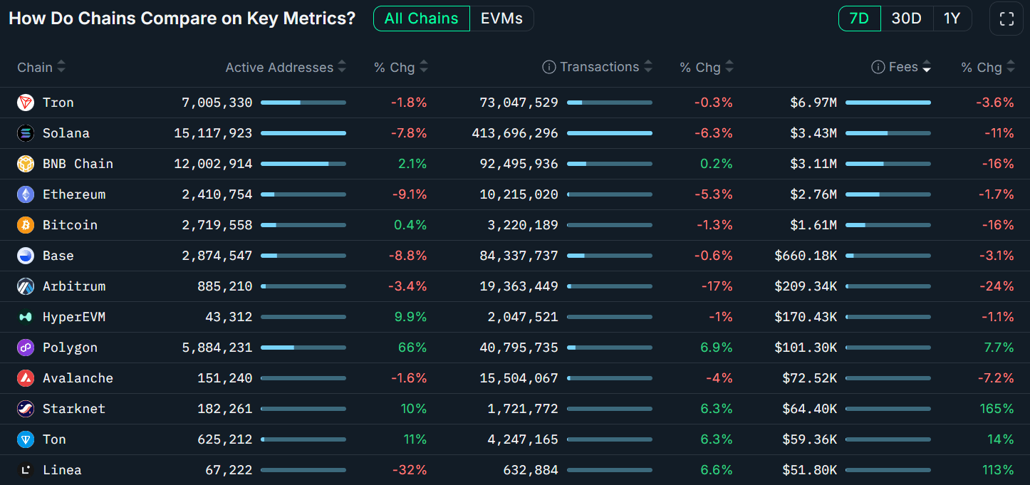Open the Solana chain name link
1030x485 pixels.
point(66,133)
